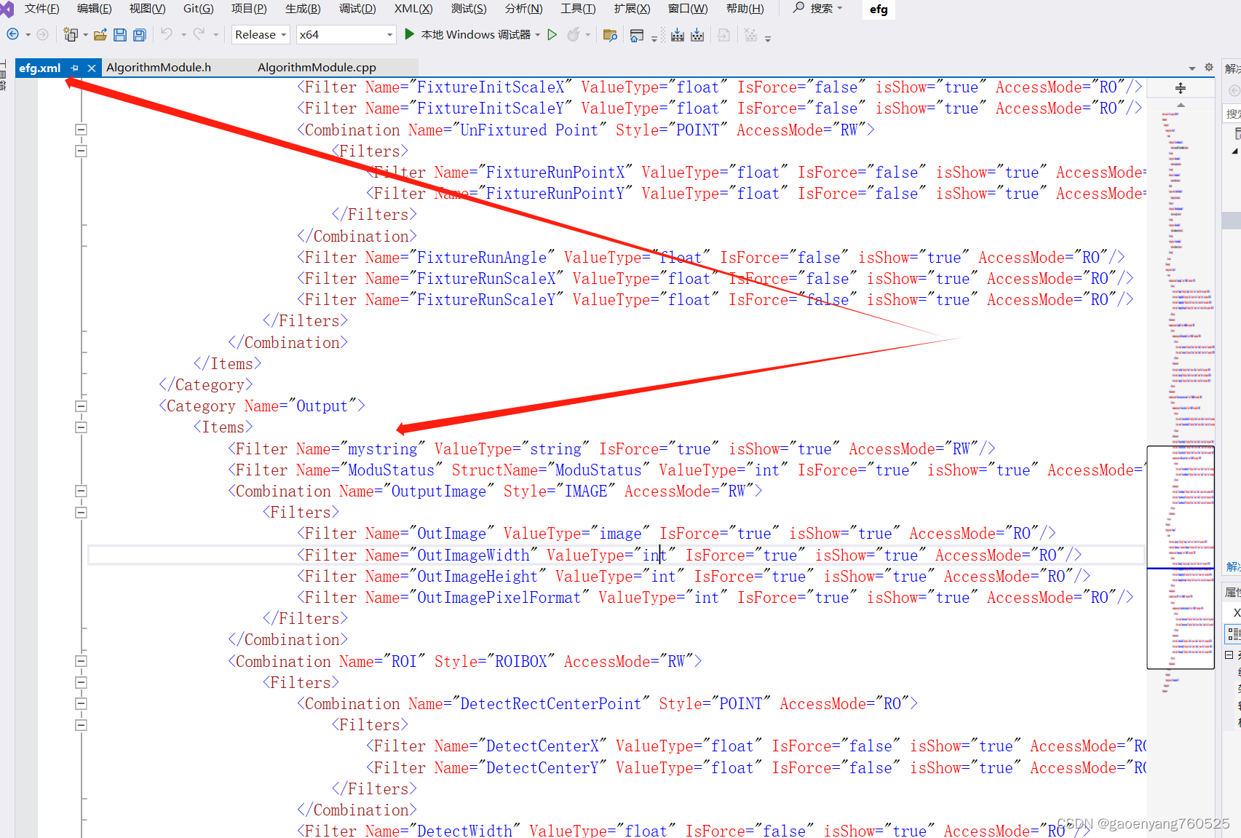
Task: Click the undo arrow icon
Action: pos(167,34)
